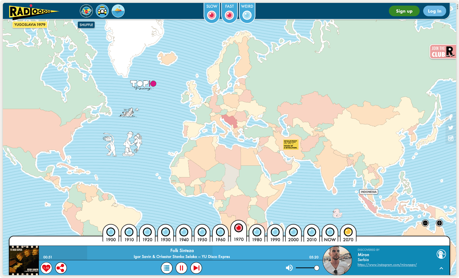Skip to the next track
Screen dimensions: 459x278
196,268
